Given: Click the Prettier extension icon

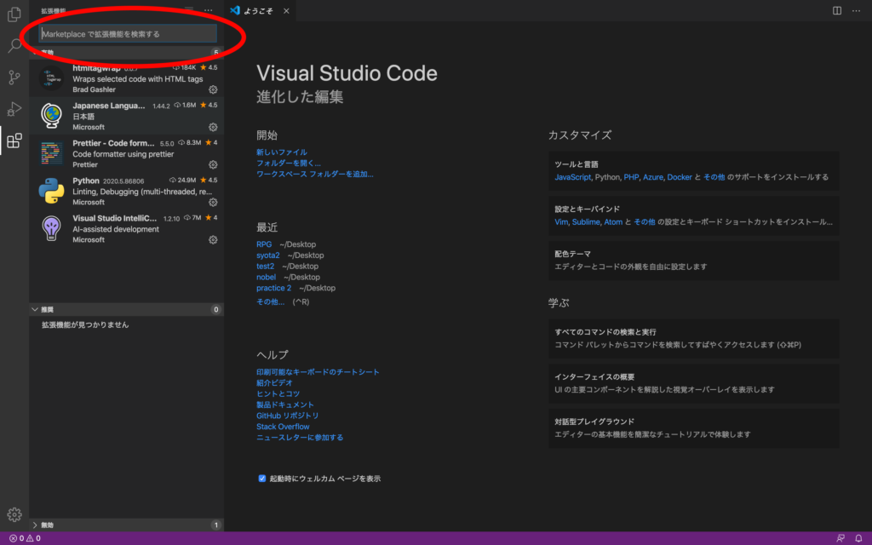Looking at the screenshot, I should [51, 153].
